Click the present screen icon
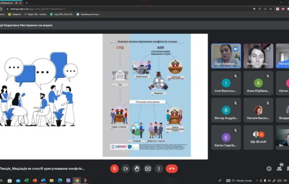This screenshot has width=289, height=184. [x=148, y=168]
